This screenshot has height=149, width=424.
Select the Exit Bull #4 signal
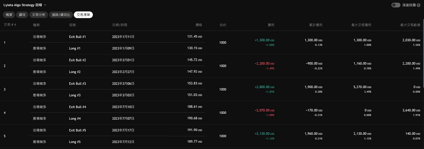[x=77, y=107]
